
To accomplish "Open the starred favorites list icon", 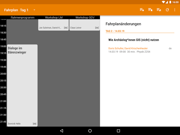I will click(142, 10).
